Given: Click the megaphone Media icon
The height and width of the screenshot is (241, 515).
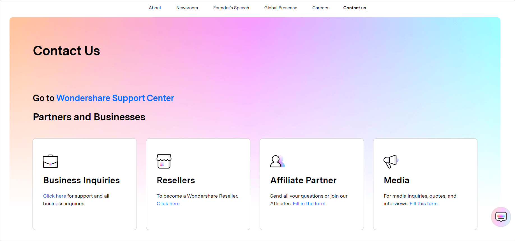Looking at the screenshot, I should point(391,161).
